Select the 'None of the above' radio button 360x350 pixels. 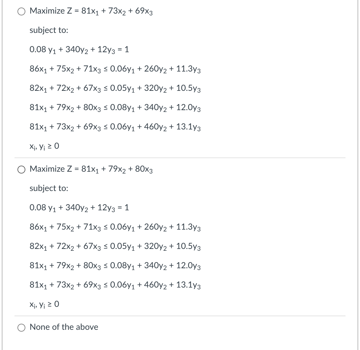[x=21, y=327]
